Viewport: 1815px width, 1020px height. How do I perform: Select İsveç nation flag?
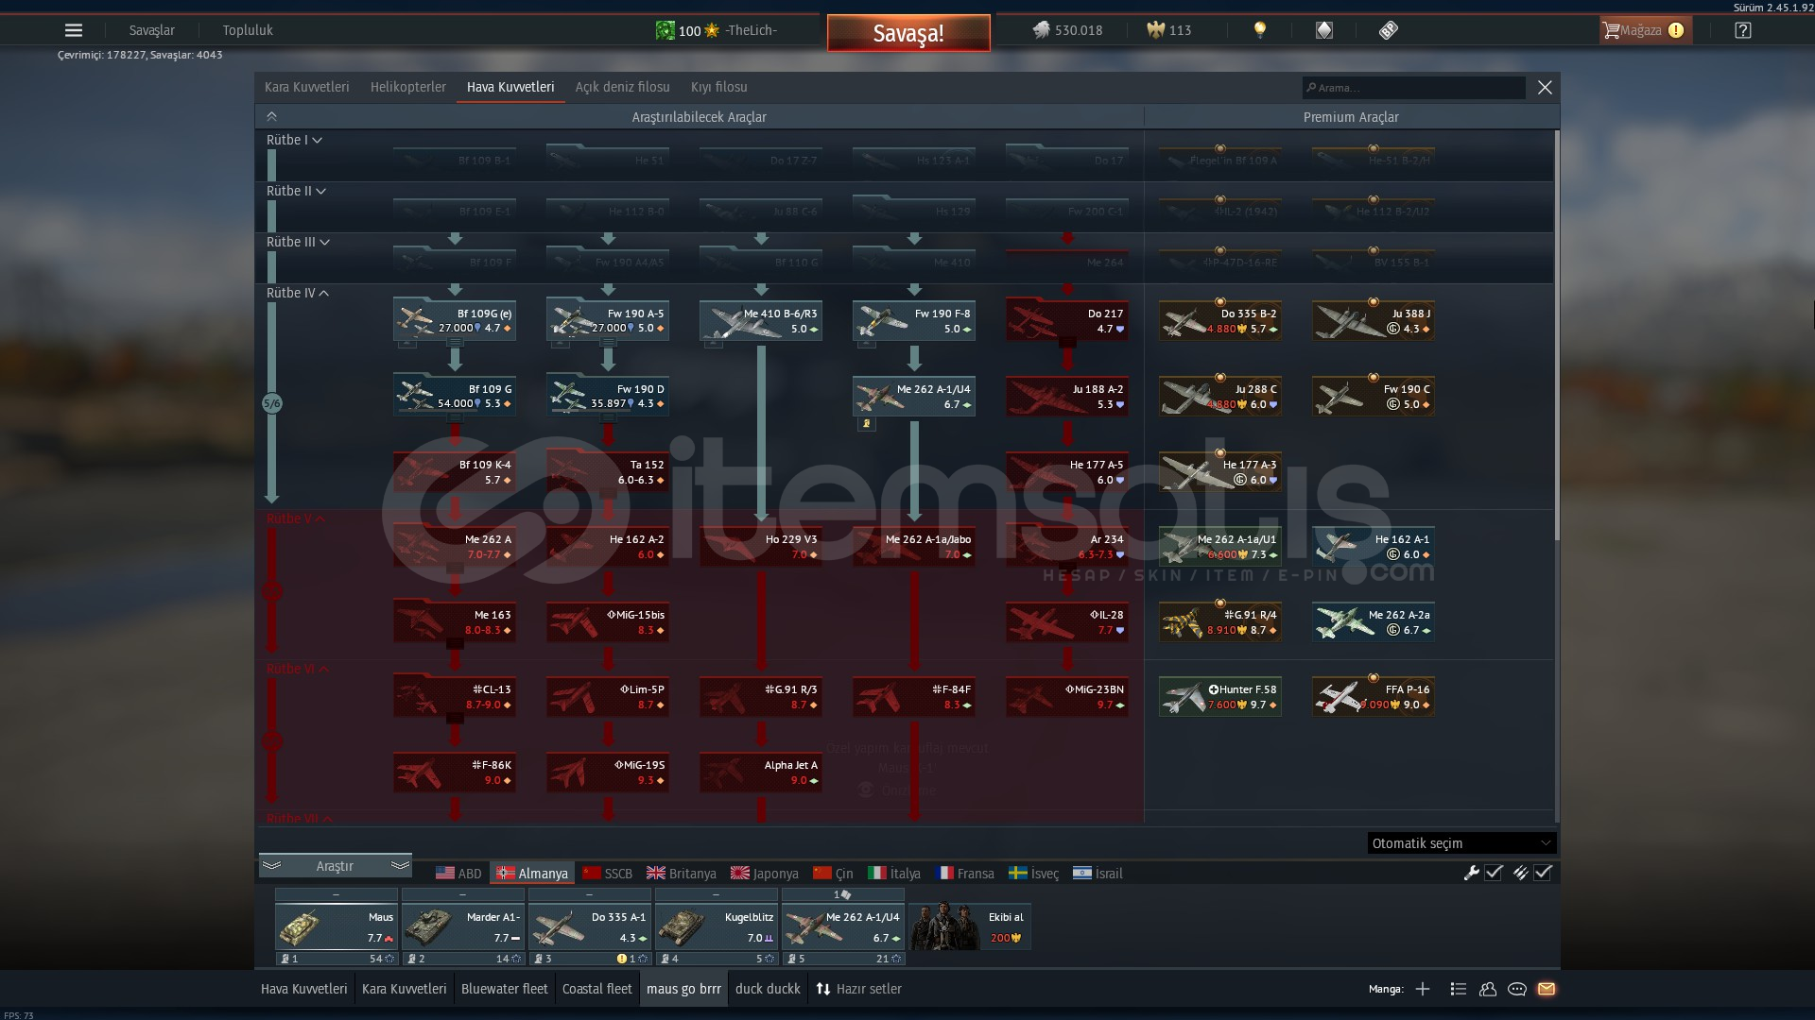(1033, 874)
